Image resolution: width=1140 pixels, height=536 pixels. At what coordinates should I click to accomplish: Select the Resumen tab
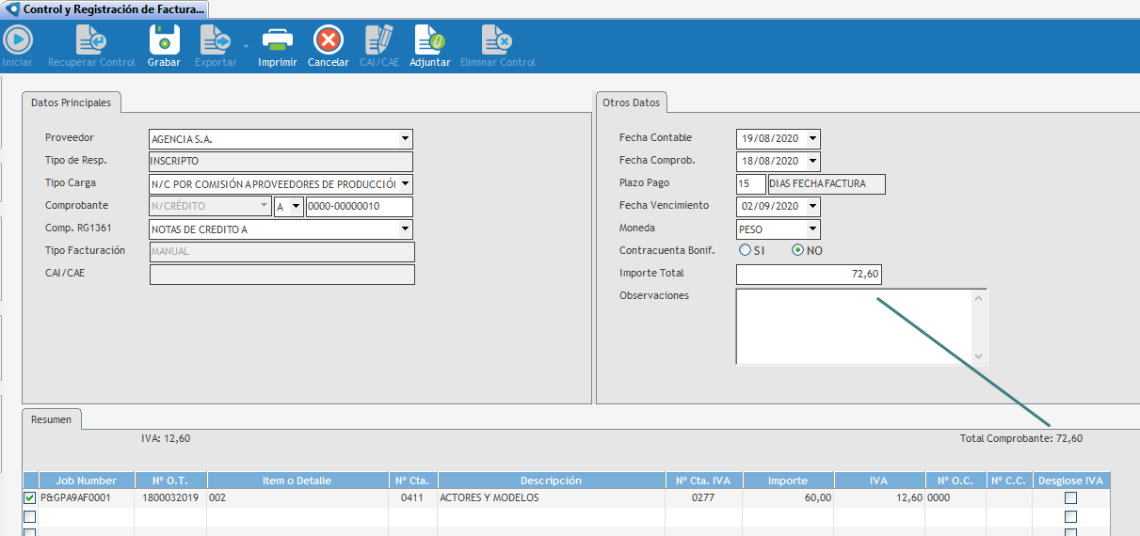click(x=51, y=419)
